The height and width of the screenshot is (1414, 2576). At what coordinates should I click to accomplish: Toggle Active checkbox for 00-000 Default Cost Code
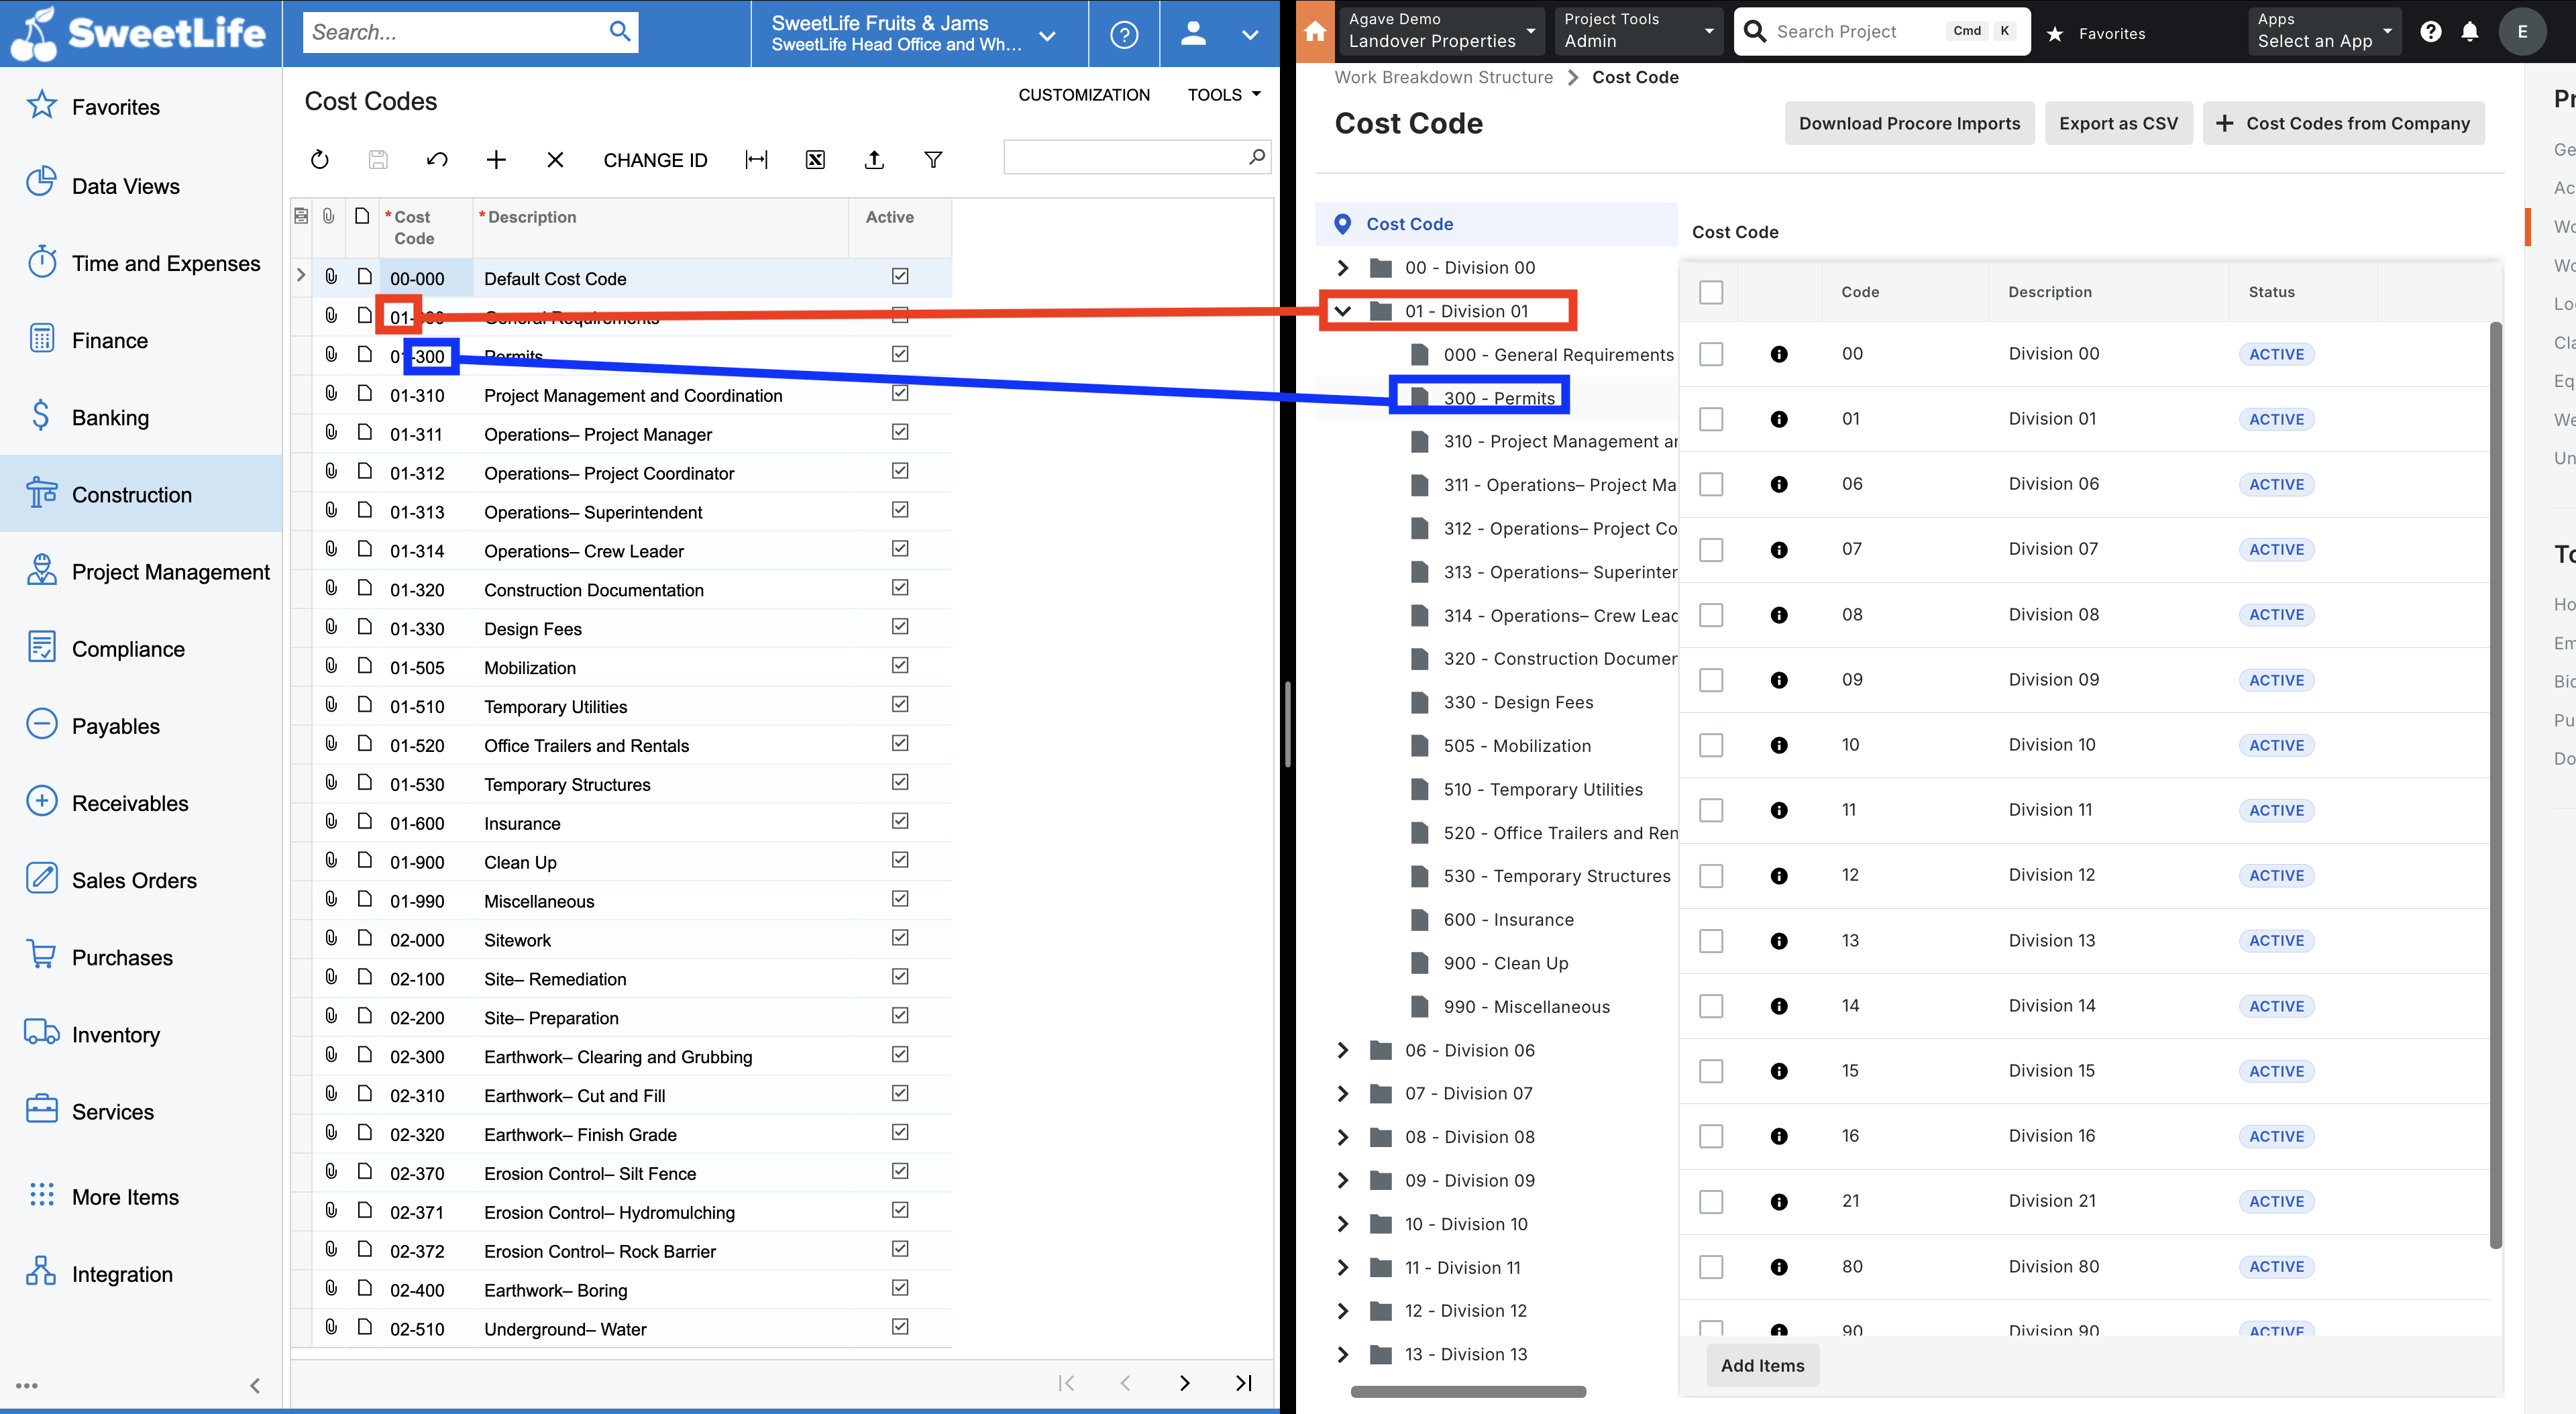(x=899, y=276)
